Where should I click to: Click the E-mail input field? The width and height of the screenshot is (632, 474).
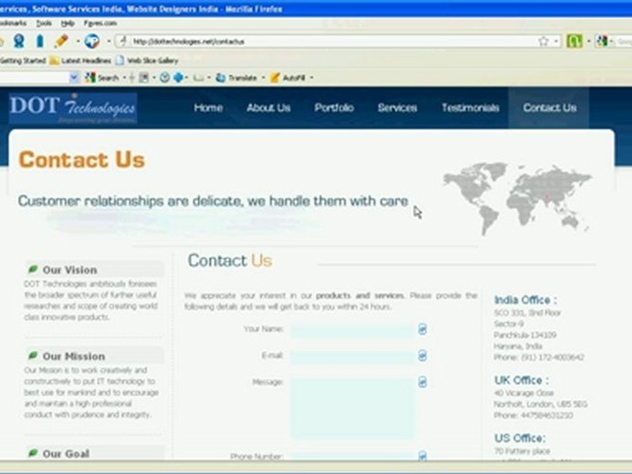tap(352, 356)
